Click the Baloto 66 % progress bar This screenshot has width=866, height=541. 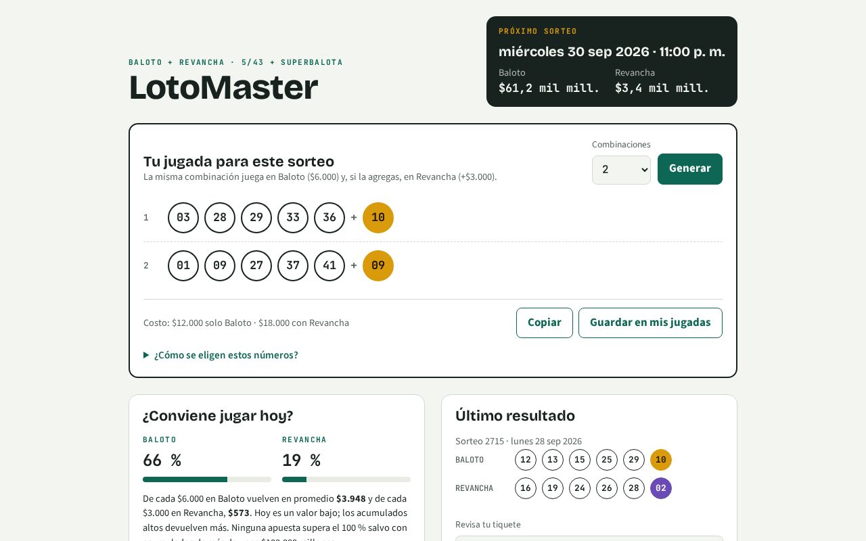[x=207, y=479]
